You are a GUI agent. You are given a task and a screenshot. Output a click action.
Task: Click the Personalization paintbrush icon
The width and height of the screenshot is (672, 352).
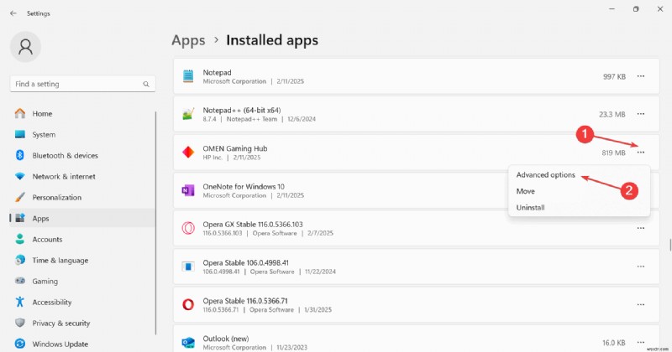click(x=20, y=197)
